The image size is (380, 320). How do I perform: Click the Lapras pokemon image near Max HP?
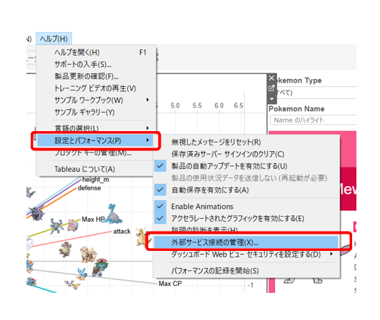tap(114, 214)
